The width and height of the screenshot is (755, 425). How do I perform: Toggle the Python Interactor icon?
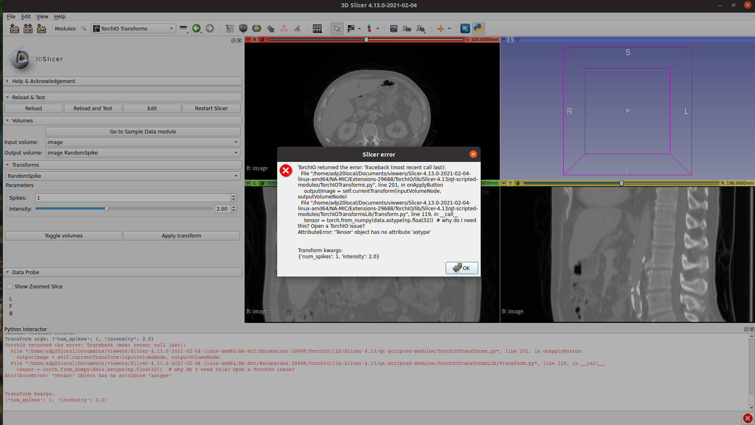(x=479, y=28)
